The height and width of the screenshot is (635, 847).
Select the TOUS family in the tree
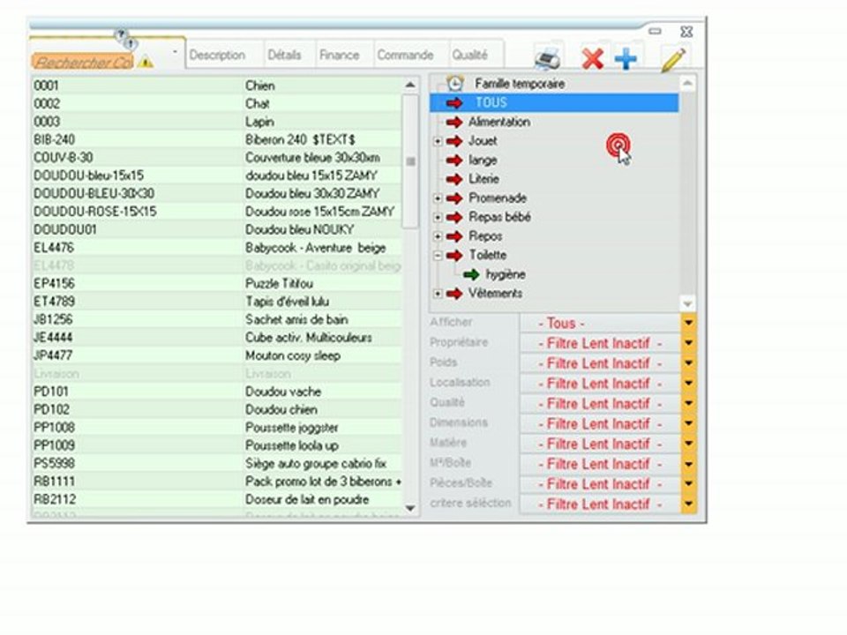(554, 102)
